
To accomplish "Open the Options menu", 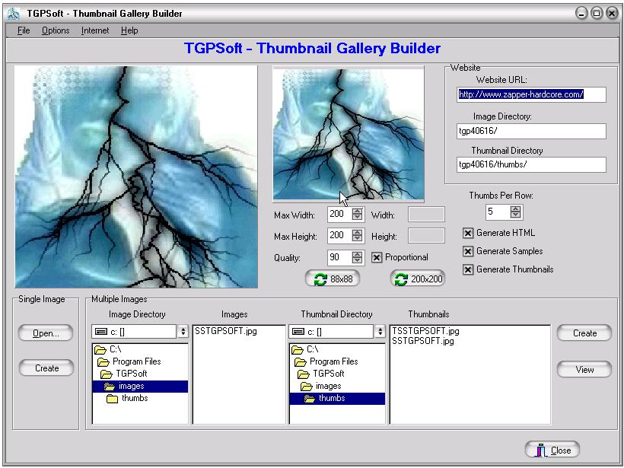I will click(56, 30).
